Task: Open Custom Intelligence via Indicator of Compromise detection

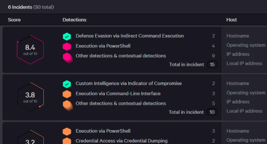Action: pyautogui.click(x=129, y=84)
